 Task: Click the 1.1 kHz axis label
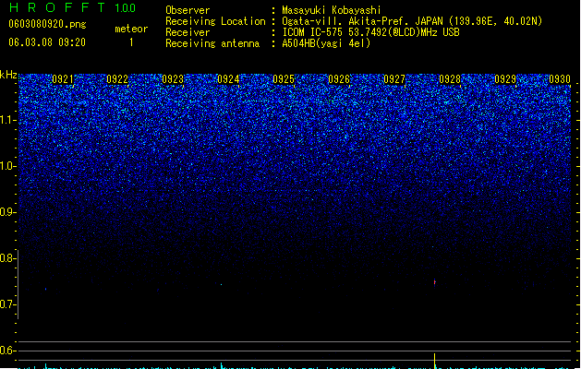click(7, 120)
